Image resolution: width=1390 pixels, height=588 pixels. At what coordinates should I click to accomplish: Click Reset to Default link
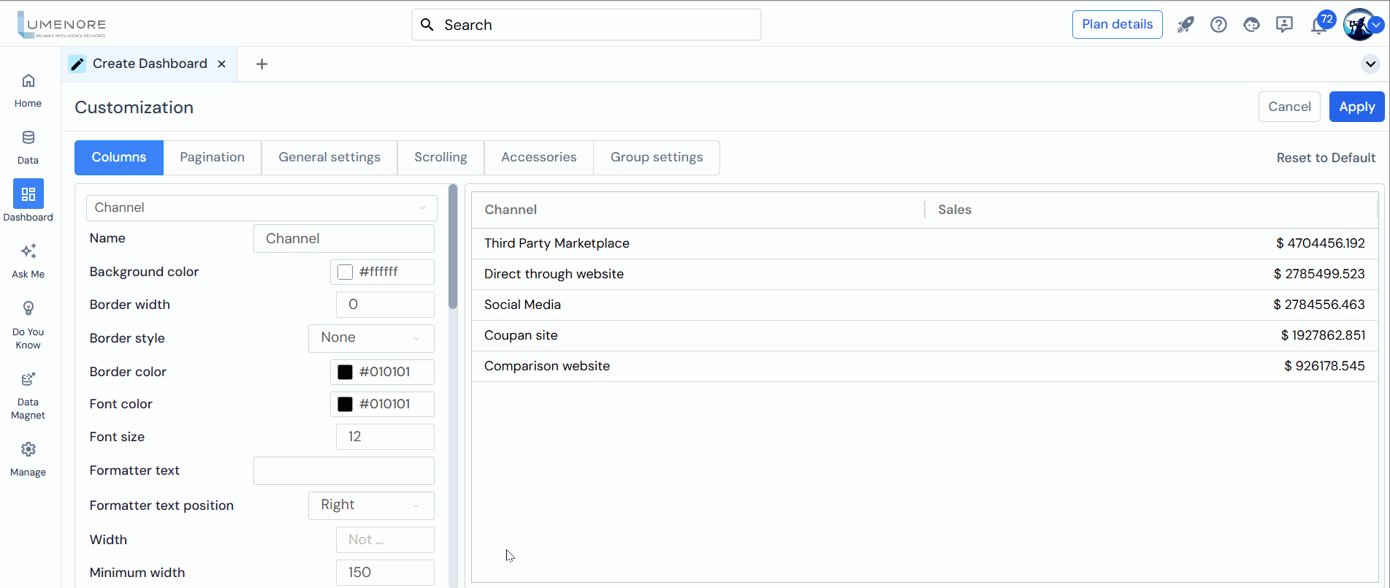coord(1326,158)
